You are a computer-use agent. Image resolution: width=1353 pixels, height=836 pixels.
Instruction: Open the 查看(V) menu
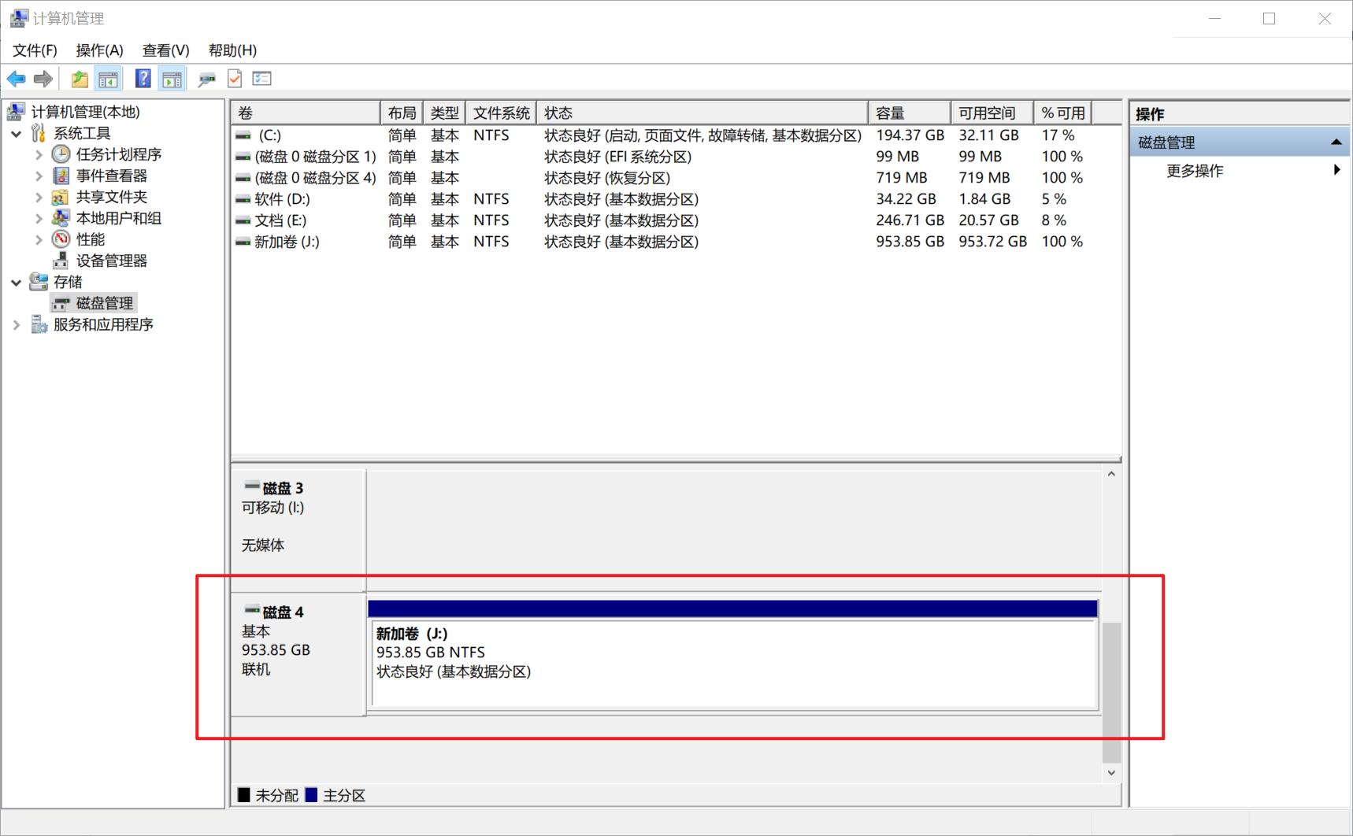(x=165, y=50)
